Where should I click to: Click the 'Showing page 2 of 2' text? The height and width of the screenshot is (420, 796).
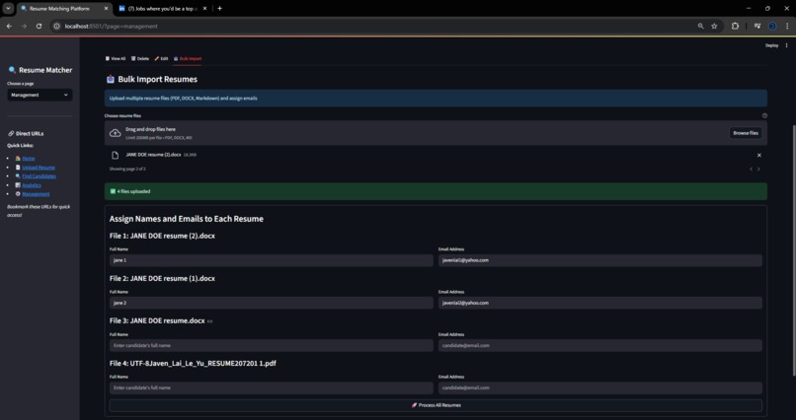click(x=127, y=169)
